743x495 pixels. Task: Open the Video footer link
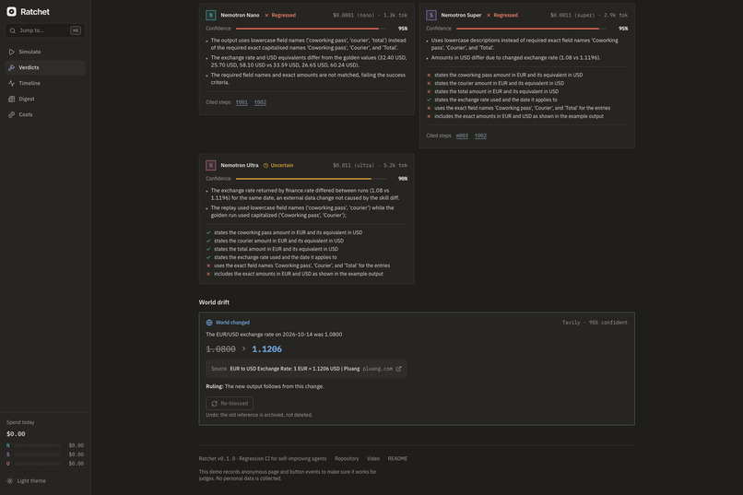[x=373, y=458]
